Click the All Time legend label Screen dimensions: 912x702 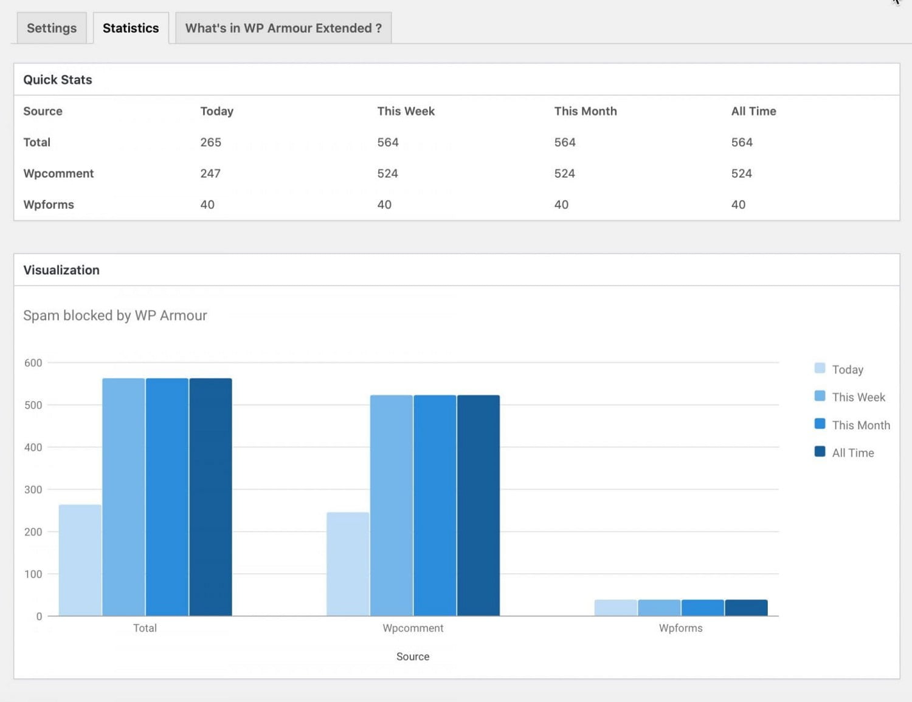[853, 453]
